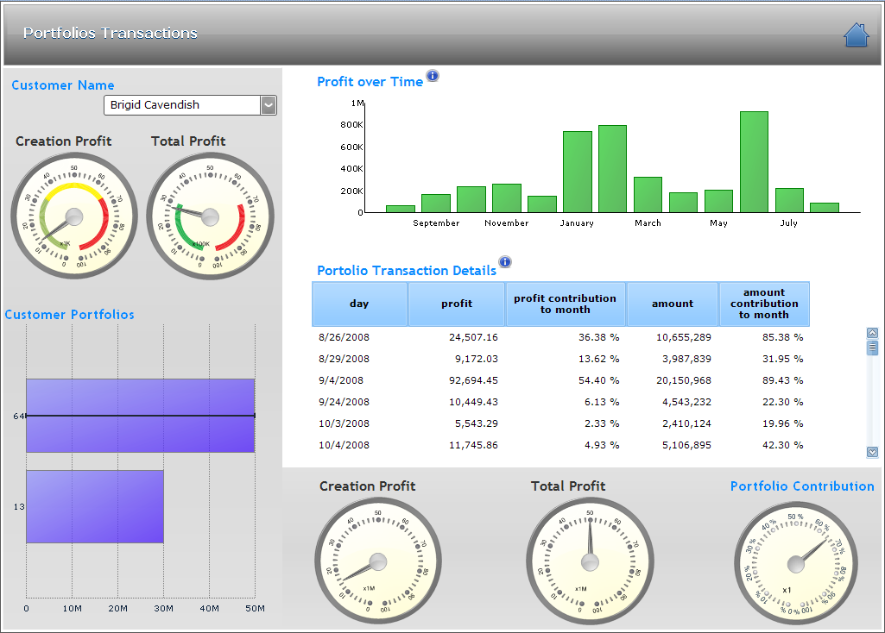Open info icon beside Profit over Time
Image resolution: width=885 pixels, height=633 pixels.
[x=433, y=76]
